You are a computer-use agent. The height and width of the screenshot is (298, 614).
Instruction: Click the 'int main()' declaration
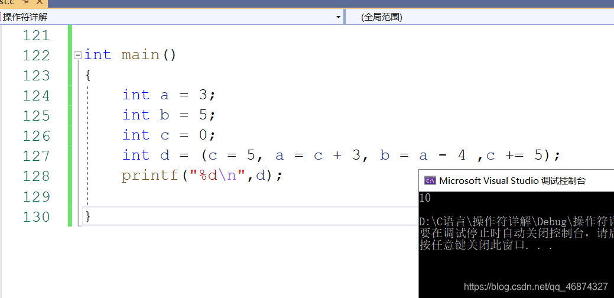pyautogui.click(x=131, y=55)
